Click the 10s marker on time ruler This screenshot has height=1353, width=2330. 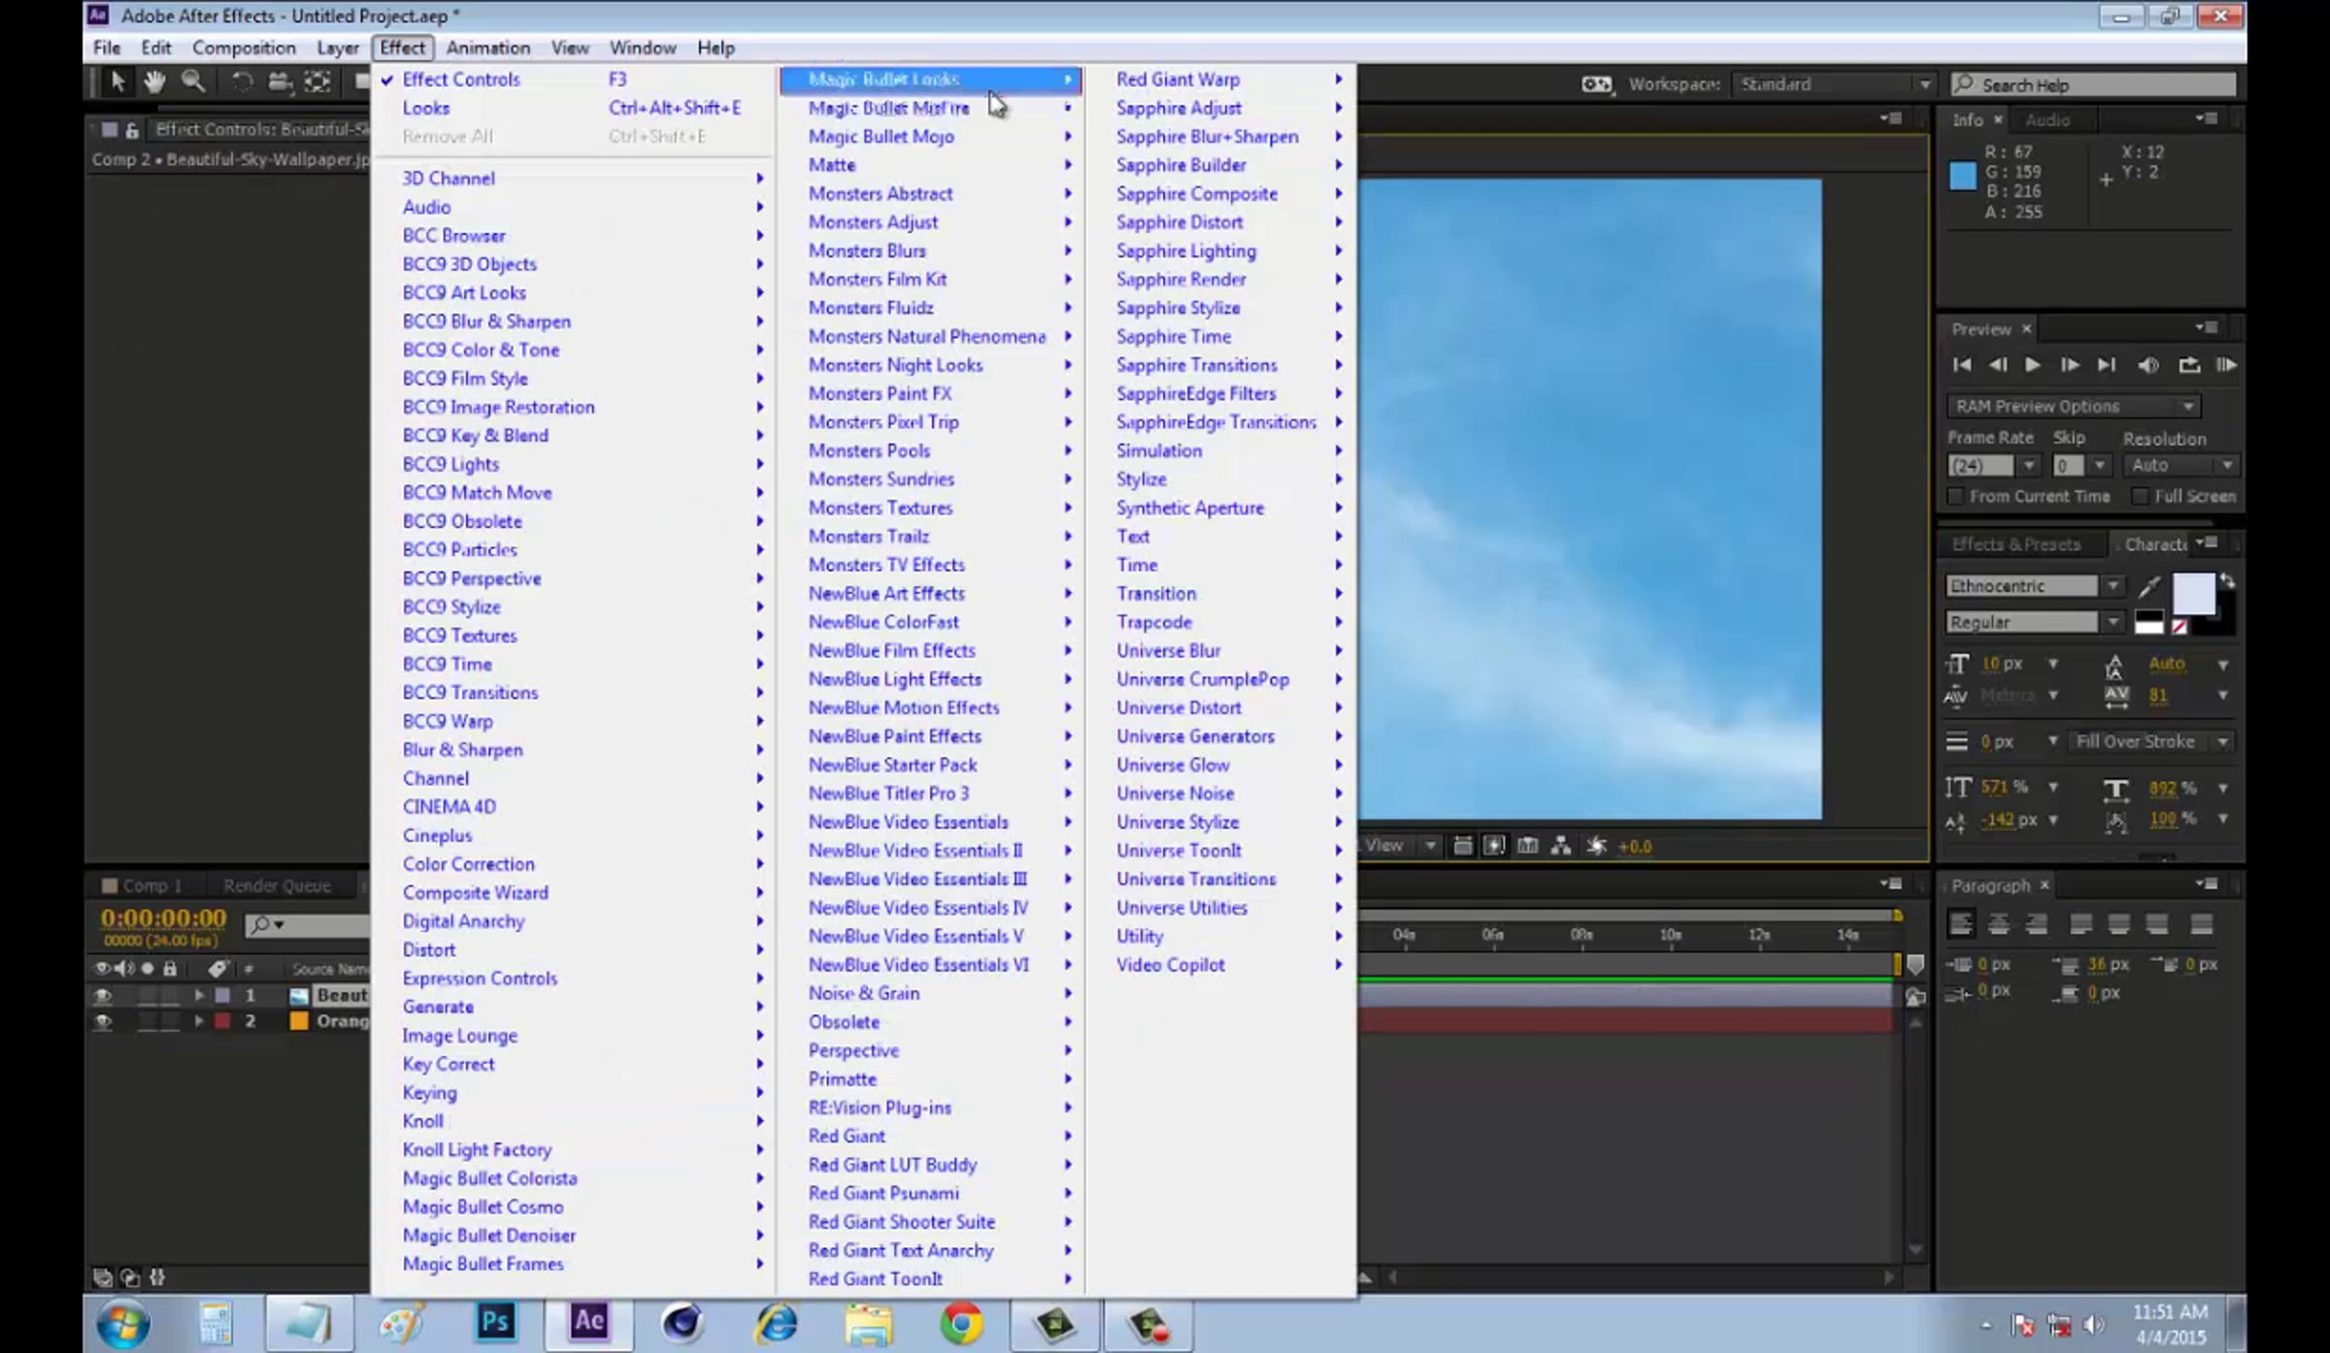pos(1670,935)
